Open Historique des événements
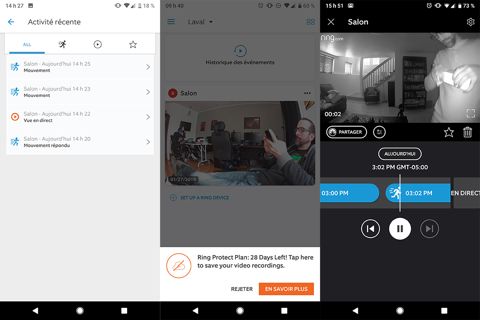The image size is (480, 320). coord(240,58)
